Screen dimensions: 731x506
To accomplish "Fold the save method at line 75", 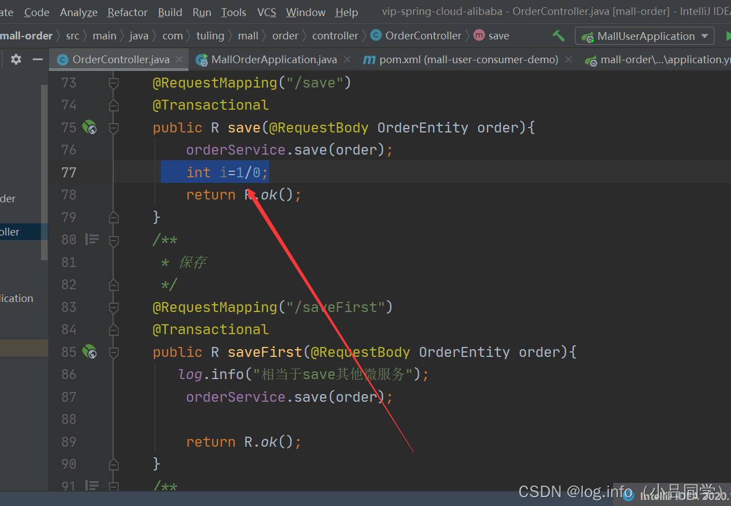I will (x=114, y=128).
